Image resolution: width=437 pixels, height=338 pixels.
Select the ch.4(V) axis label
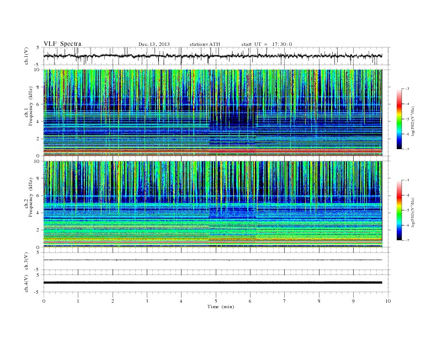coord(26,284)
